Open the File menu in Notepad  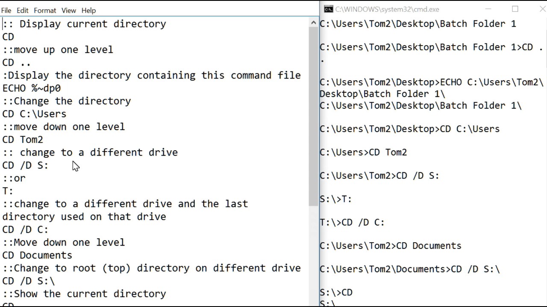point(6,10)
